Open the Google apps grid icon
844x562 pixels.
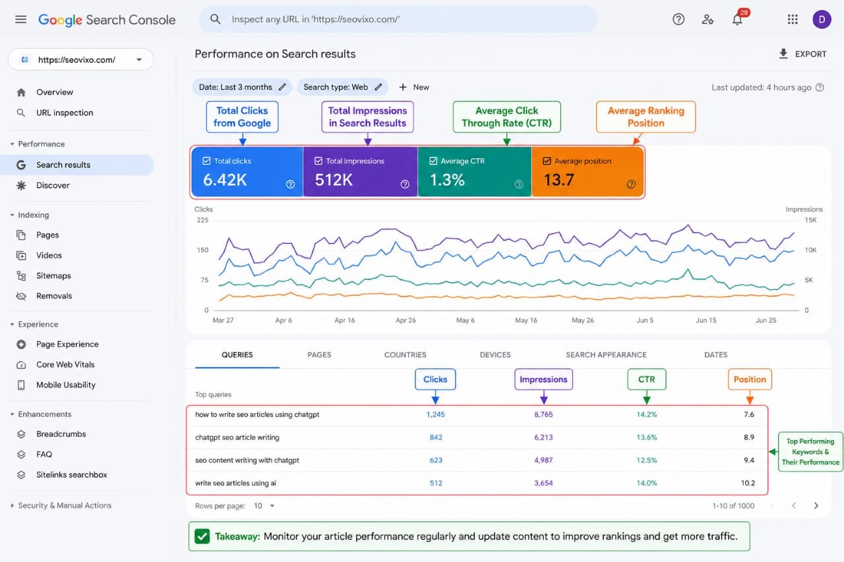pyautogui.click(x=793, y=20)
